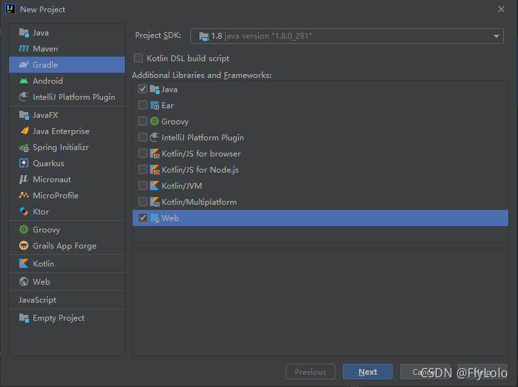The height and width of the screenshot is (387, 518).
Task: Check the Groovy framework checkbox
Action: click(x=143, y=121)
